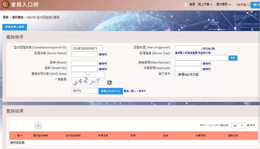
Task: Click 首頁 in the top navigation
Action: [192, 4]
